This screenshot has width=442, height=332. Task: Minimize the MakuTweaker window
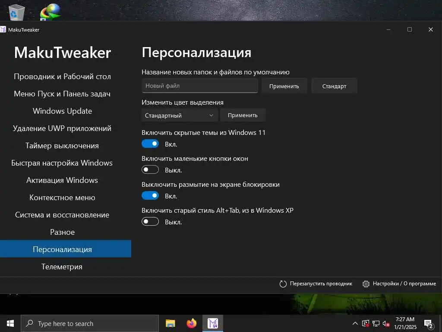click(388, 29)
